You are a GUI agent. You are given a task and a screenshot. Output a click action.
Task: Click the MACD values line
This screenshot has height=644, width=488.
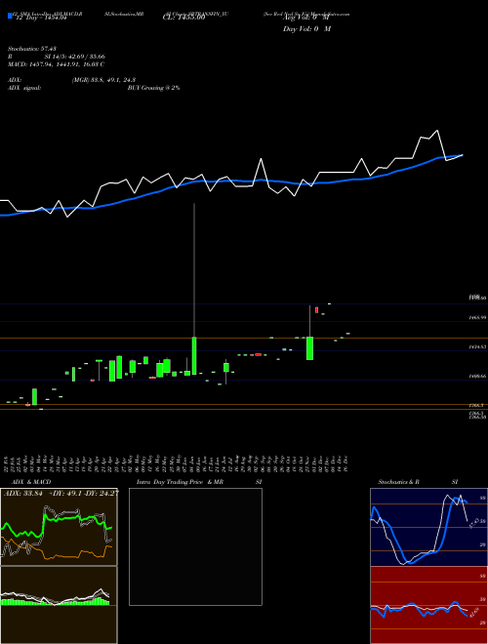click(56, 64)
